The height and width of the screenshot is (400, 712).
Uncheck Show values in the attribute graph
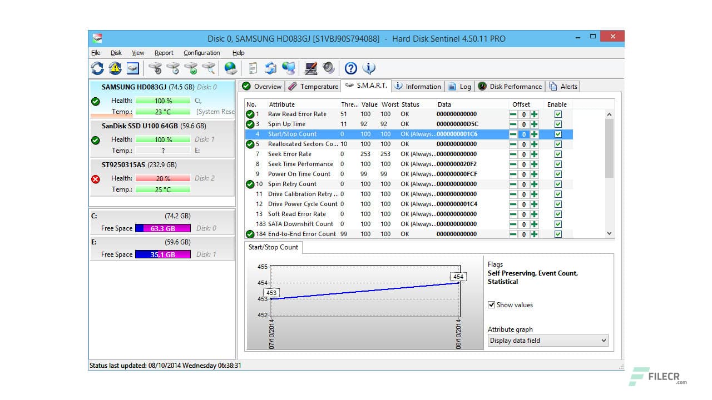tap(492, 304)
